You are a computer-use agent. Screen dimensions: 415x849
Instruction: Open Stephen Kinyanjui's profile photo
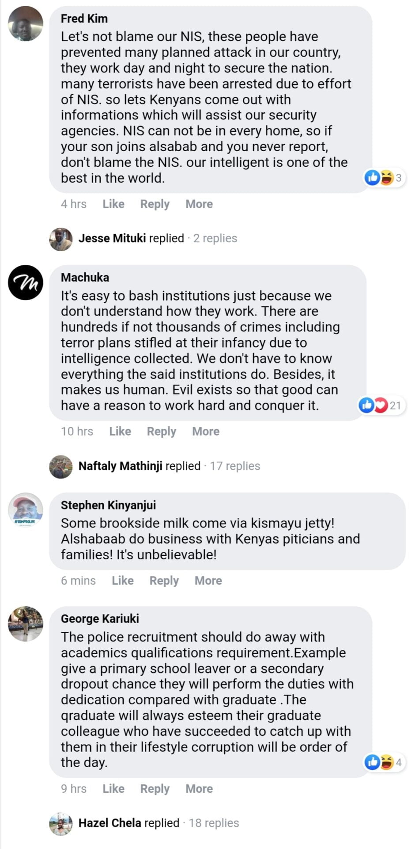26,510
